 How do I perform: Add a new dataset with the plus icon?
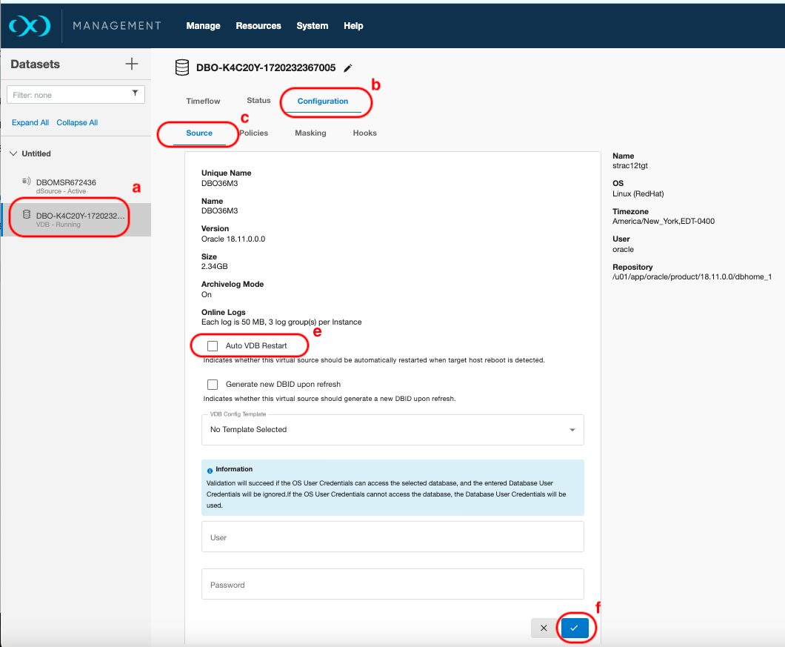[x=132, y=64]
